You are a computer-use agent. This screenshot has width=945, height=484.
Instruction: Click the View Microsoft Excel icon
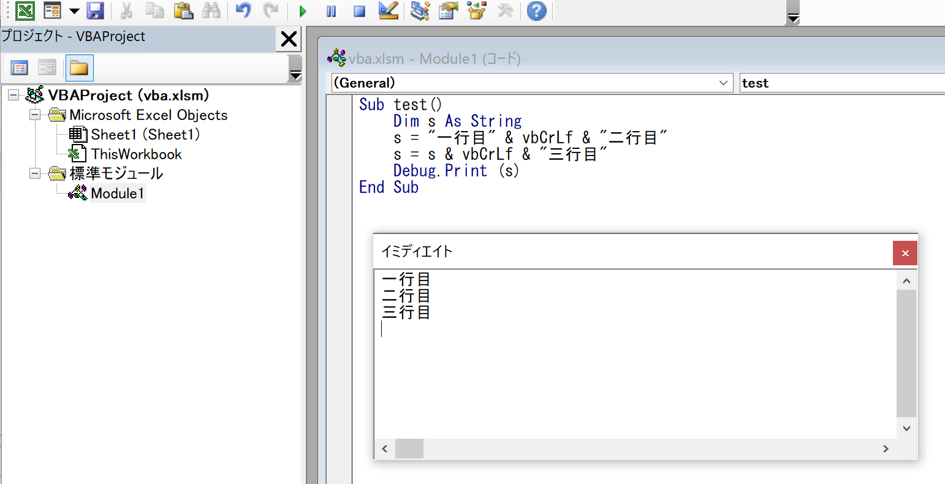[x=25, y=10]
